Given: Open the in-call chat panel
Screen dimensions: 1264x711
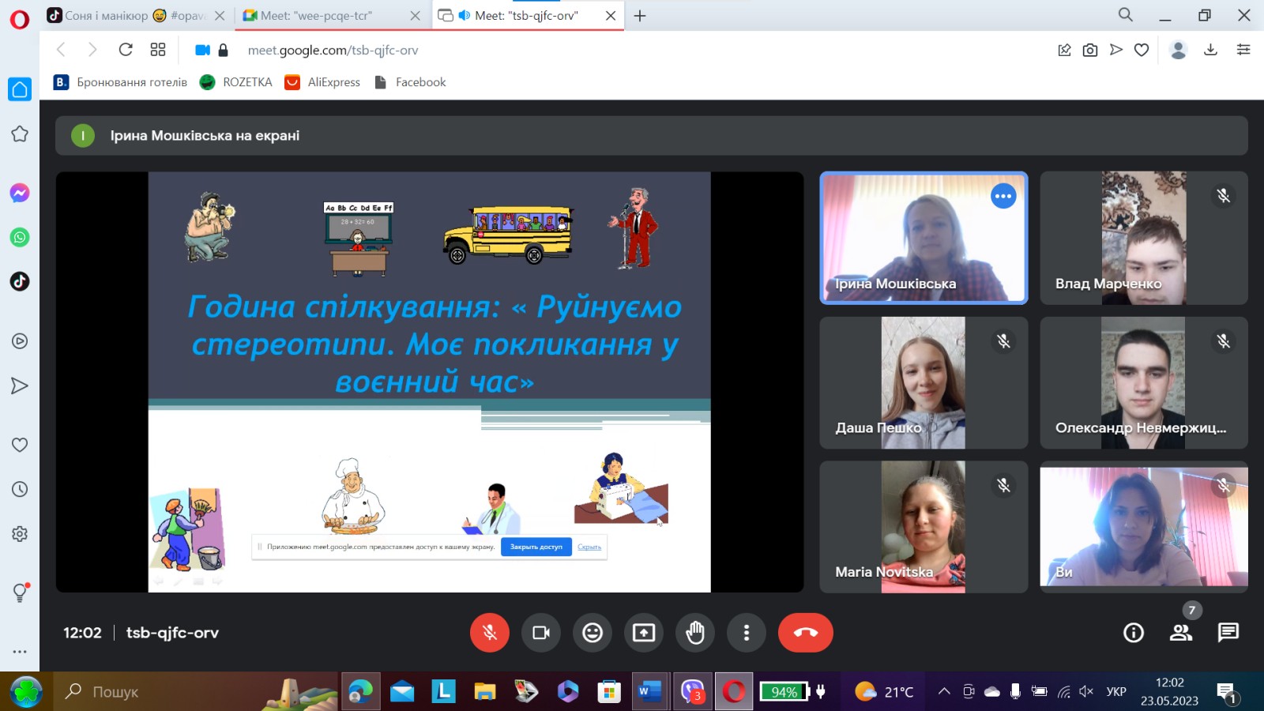Looking at the screenshot, I should [1228, 632].
